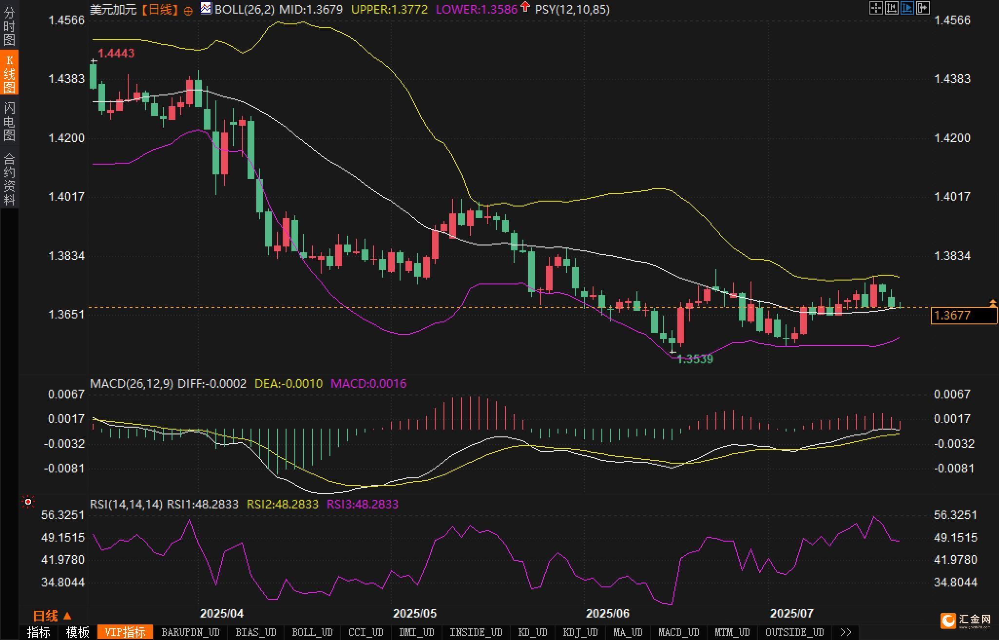Image resolution: width=999 pixels, height=640 pixels.
Task: Click the LOWER:1.3586 value
Action: click(x=477, y=9)
